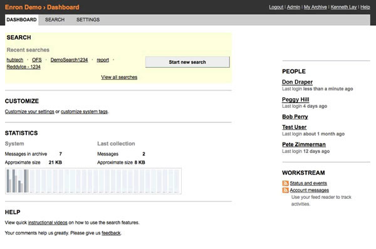Open recent search OFS

pos(37,60)
